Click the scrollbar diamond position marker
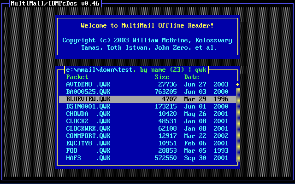Image resolution: width=295 pixels, height=184 pixels. coord(238,85)
